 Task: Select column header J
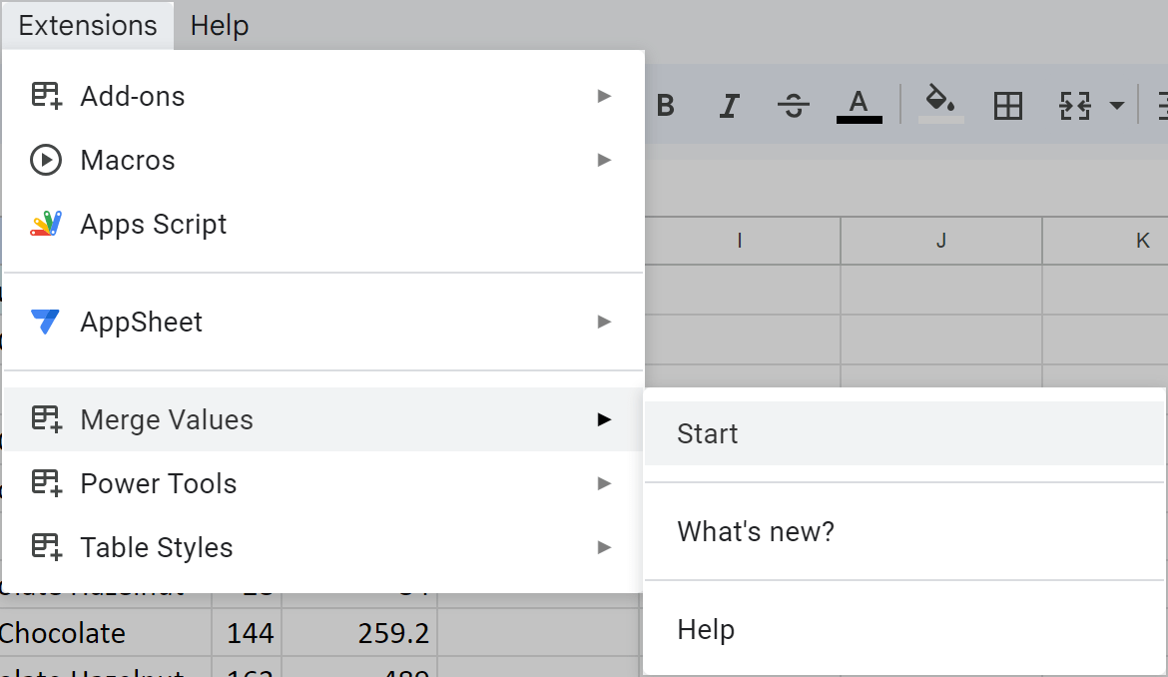pyautogui.click(x=940, y=241)
